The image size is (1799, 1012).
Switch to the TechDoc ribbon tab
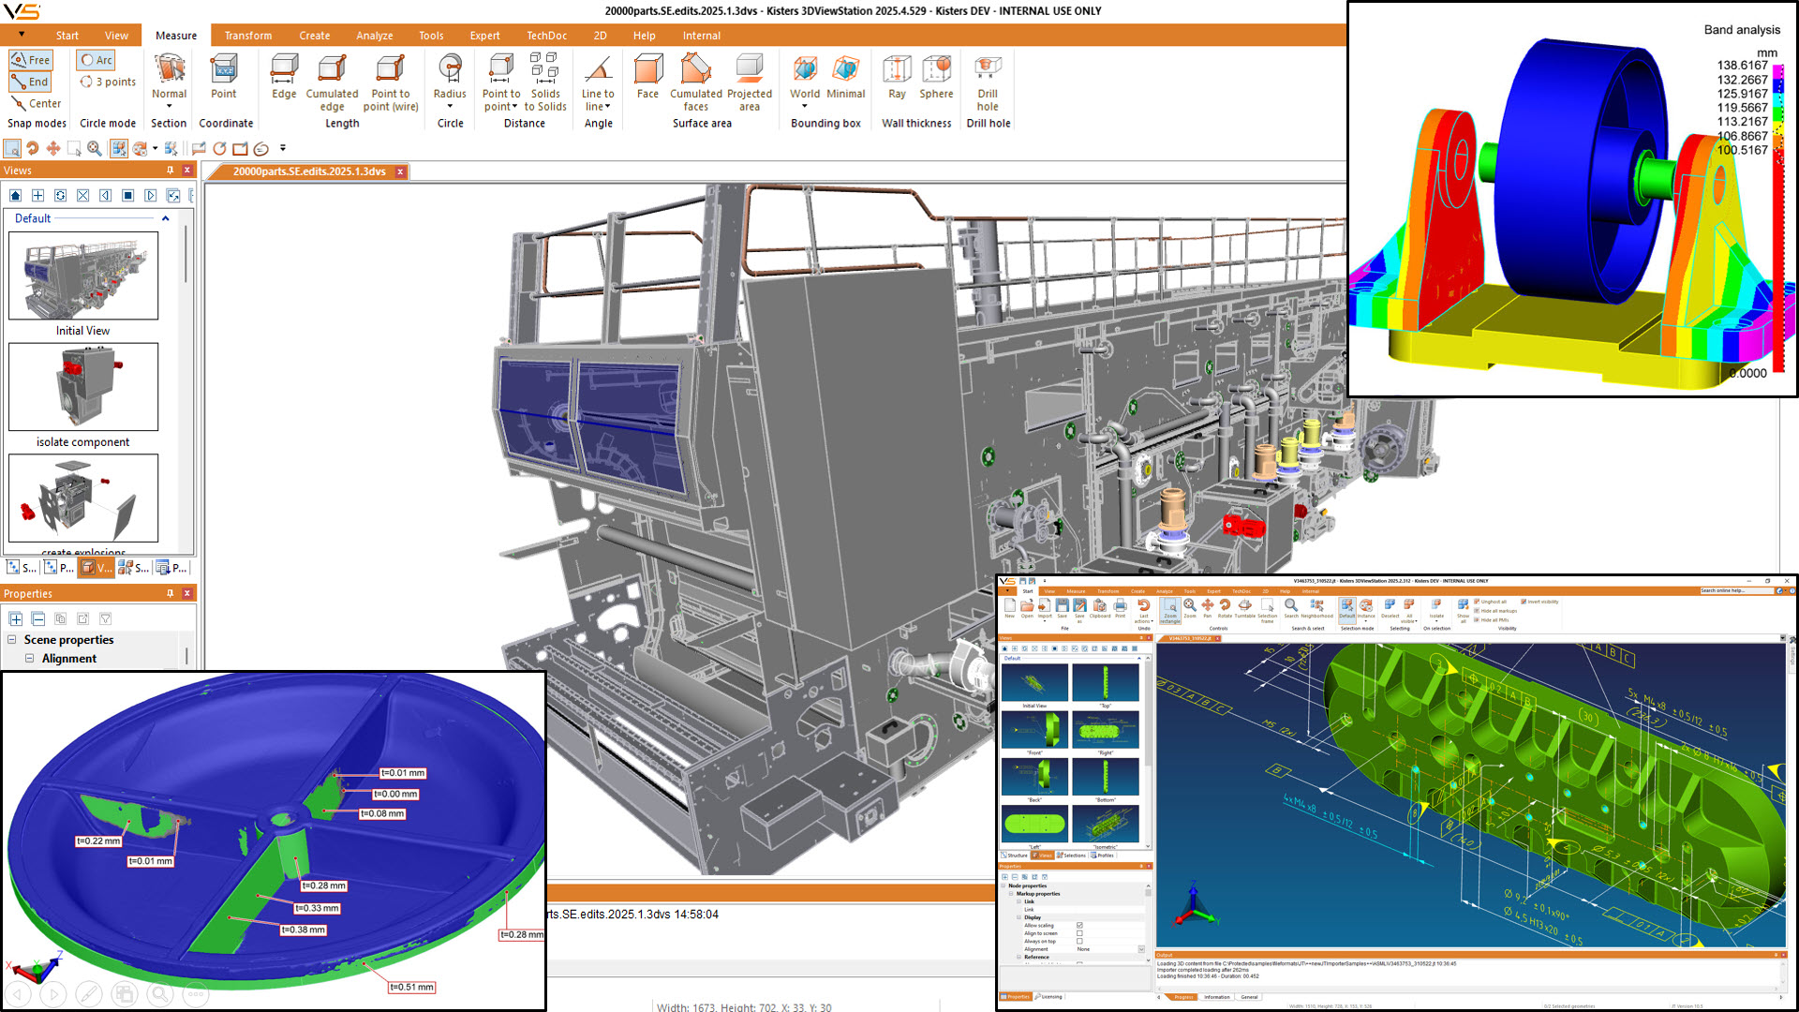546,36
